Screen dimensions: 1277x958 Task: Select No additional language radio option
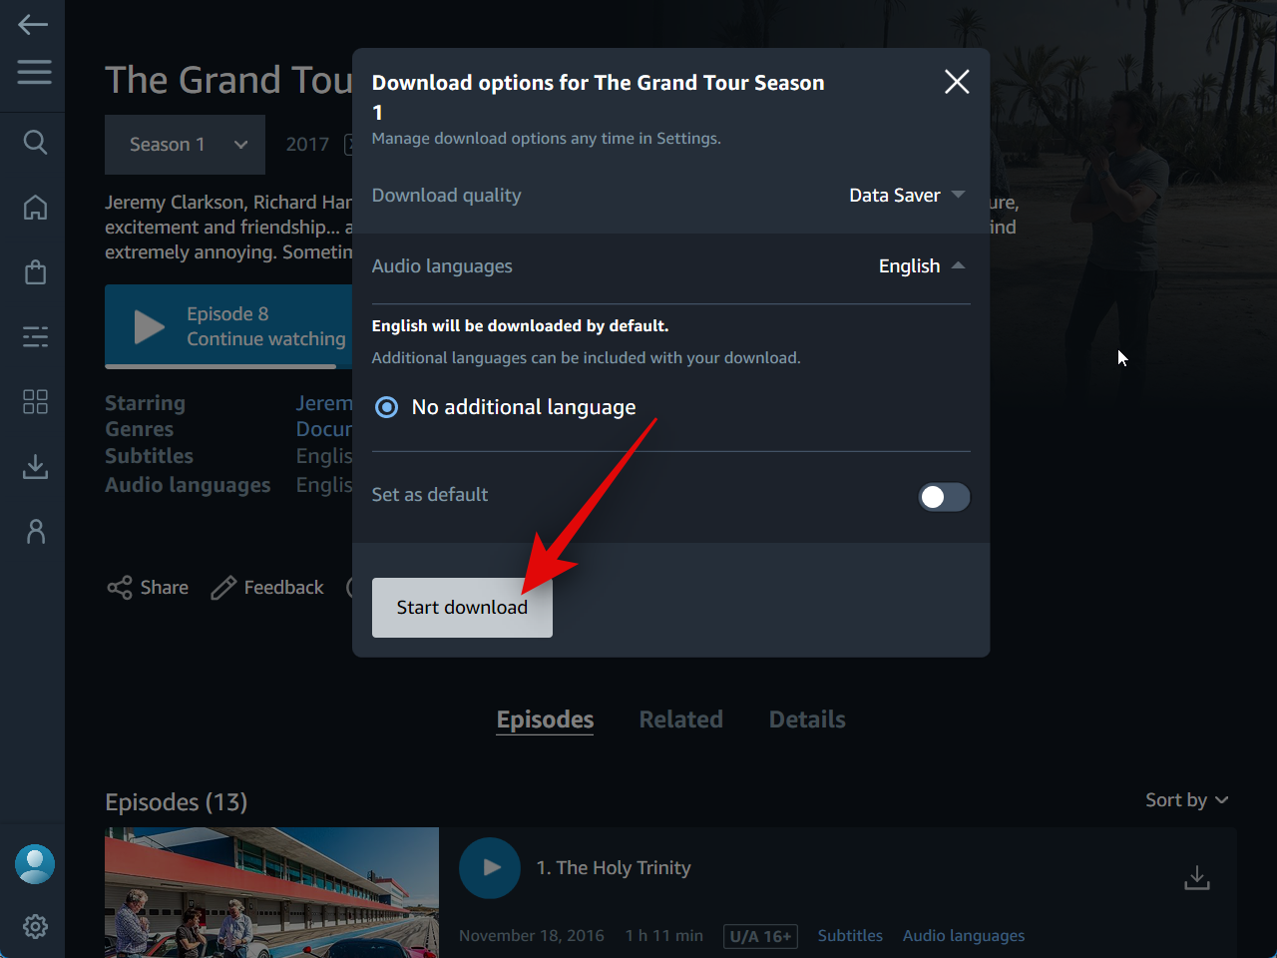click(x=387, y=407)
